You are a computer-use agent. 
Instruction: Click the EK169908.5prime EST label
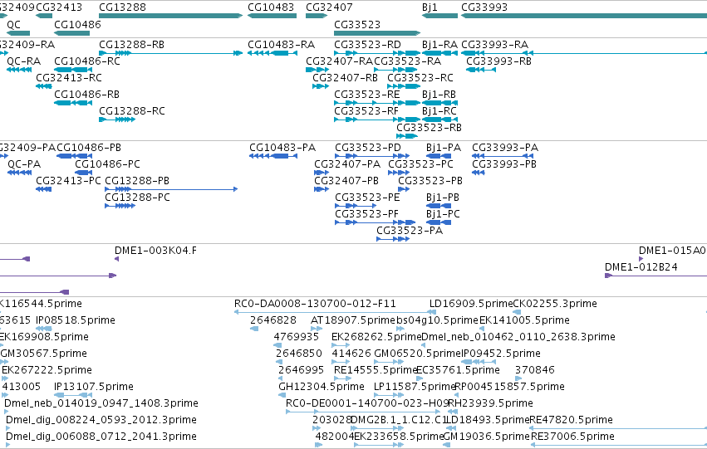(x=44, y=337)
